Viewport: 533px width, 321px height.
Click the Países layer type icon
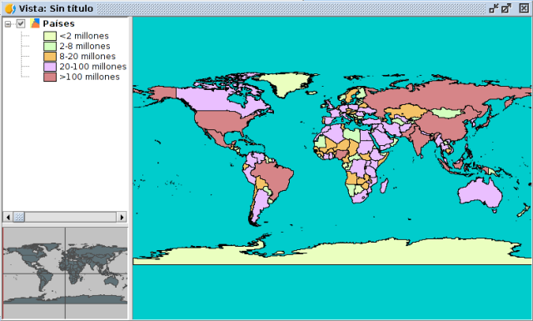coord(35,23)
